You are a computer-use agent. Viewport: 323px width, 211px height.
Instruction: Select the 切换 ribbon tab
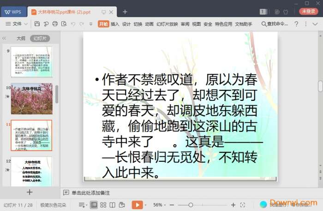click(x=138, y=24)
